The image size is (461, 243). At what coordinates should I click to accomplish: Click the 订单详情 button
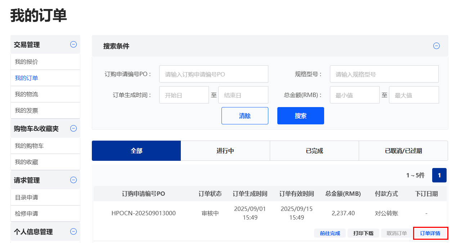tap(430, 233)
